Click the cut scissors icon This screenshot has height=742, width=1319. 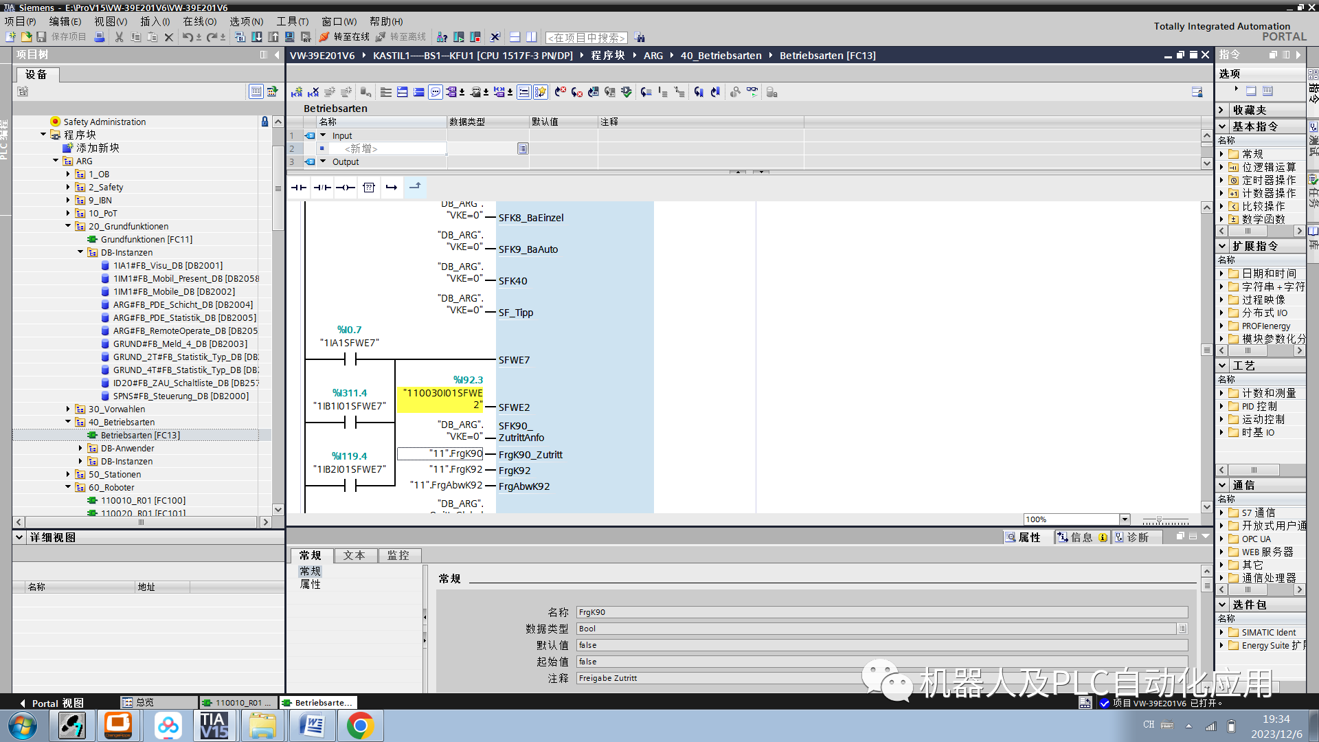click(120, 37)
